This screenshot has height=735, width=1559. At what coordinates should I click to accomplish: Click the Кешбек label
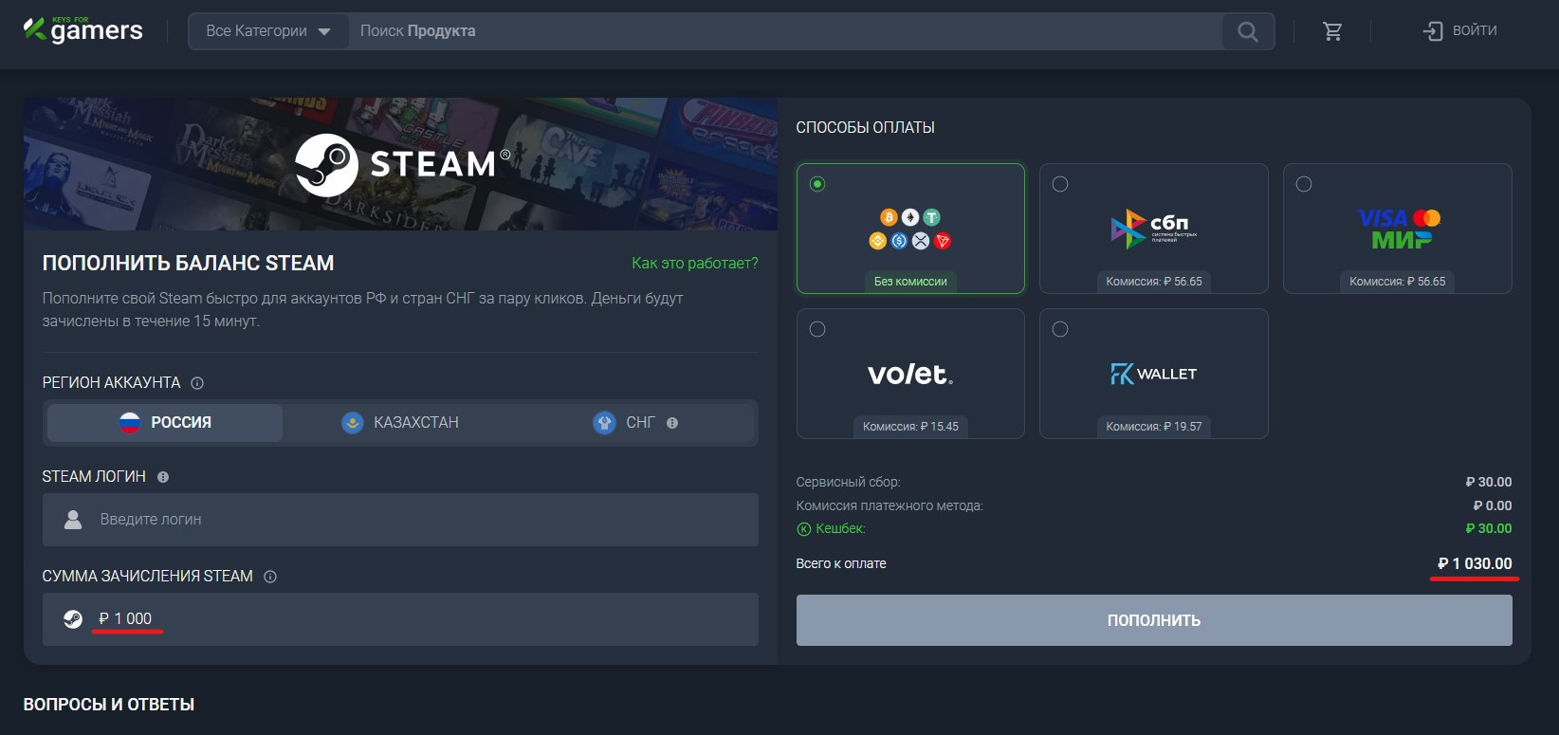[x=840, y=529]
